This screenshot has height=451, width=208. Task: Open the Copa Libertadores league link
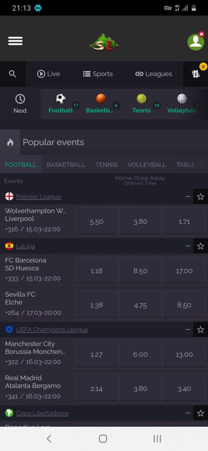[x=42, y=413]
